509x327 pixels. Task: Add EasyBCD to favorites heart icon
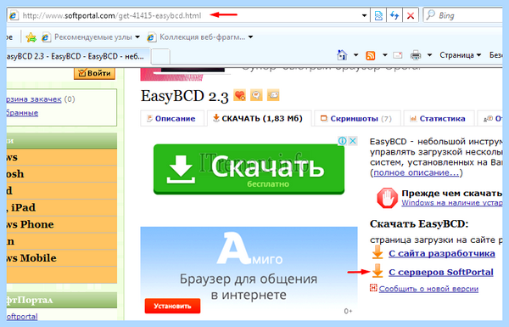(239, 96)
